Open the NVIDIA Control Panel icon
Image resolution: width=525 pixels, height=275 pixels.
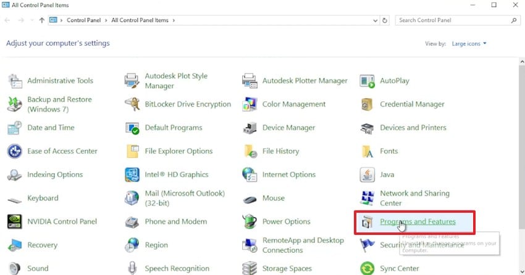(x=15, y=221)
